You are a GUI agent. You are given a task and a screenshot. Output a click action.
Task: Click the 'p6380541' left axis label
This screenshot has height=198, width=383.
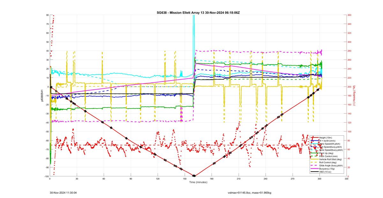42,95
